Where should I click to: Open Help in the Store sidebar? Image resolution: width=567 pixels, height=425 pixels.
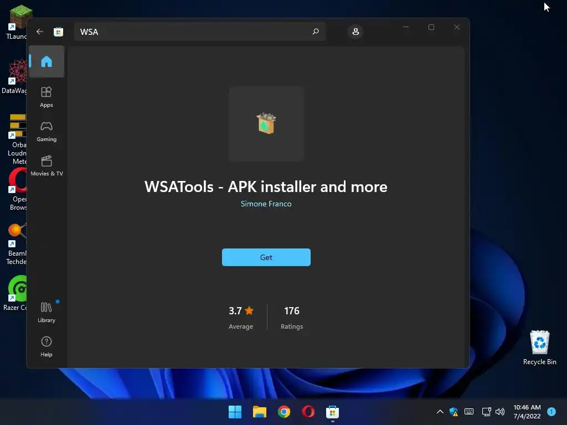[47, 346]
